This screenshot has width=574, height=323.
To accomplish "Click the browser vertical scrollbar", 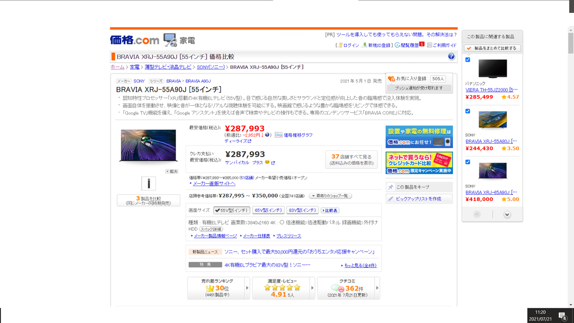I will (571, 43).
